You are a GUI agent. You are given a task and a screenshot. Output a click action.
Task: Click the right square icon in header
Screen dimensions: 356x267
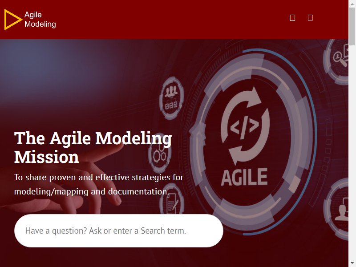coord(310,17)
